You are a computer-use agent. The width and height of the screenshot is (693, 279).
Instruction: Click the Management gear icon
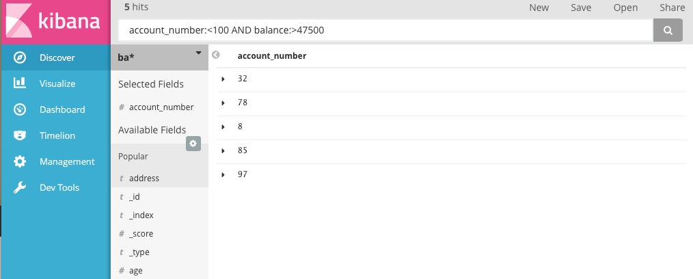20,161
